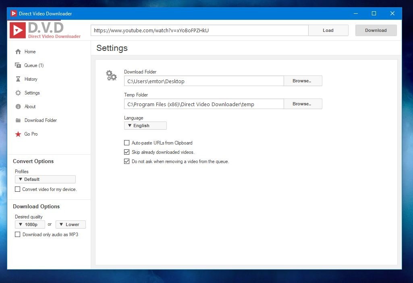The width and height of the screenshot is (413, 283).
Task: Enable Download only audio as MP3
Action: click(17, 235)
